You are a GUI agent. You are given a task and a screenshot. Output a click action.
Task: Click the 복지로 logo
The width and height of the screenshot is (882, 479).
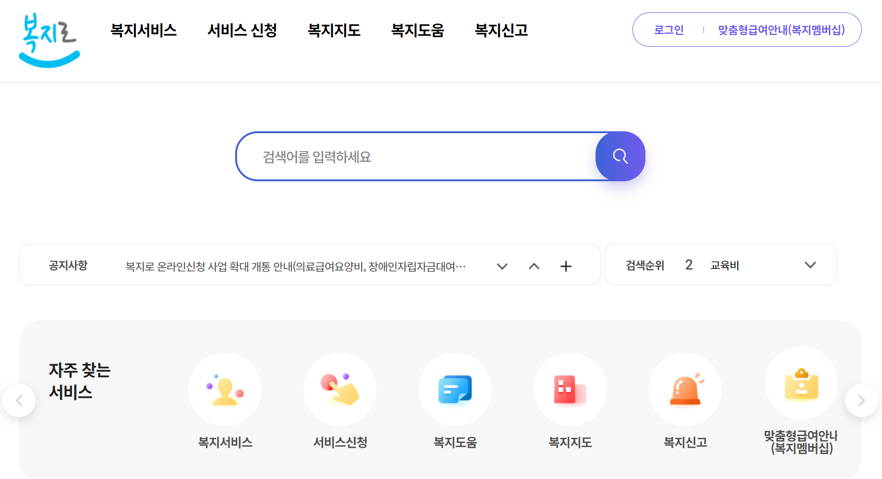click(x=49, y=41)
